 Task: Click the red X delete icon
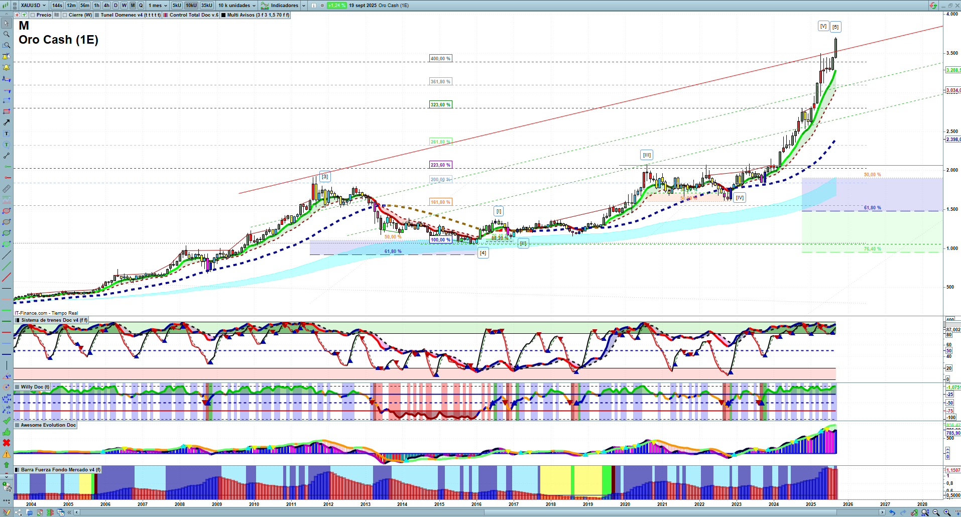(7, 443)
